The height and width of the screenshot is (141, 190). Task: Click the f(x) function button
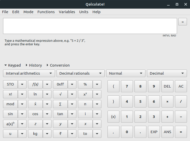35,84
